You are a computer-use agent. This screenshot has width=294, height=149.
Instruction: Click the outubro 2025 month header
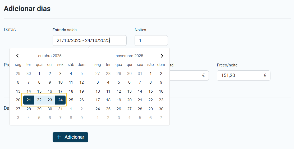(50, 56)
